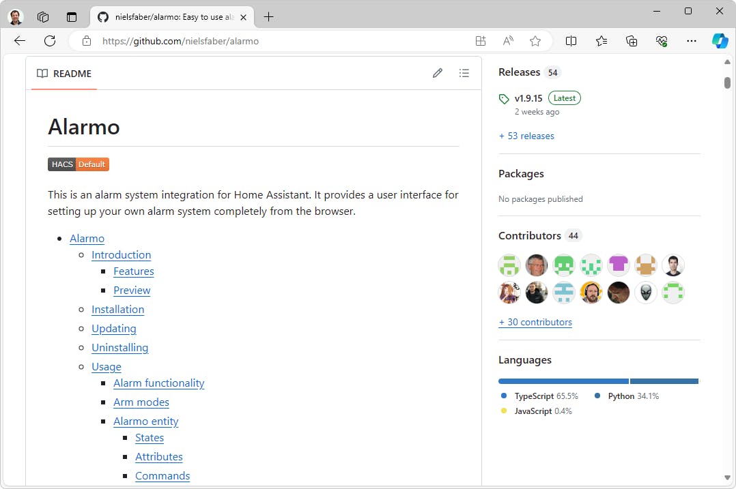Open the favorites list flyout
Viewport: 736px width, 489px height.
point(601,41)
